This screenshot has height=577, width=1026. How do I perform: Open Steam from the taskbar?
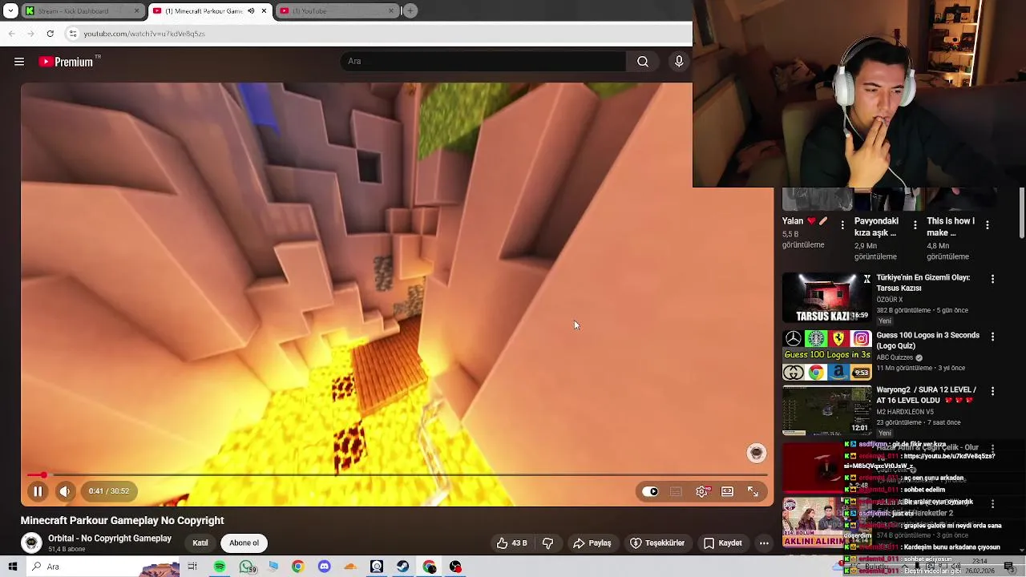[402, 567]
